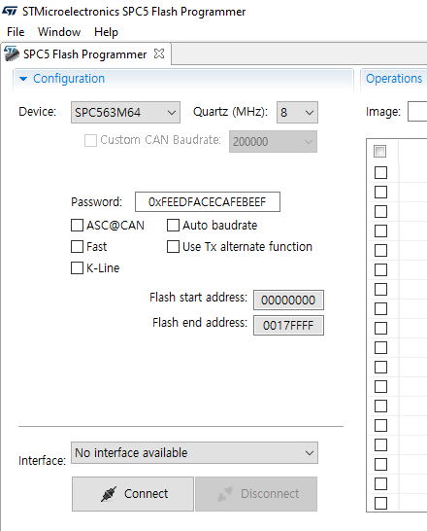Toggle the K-Line checkbox
This screenshot has width=427, height=531.
[77, 267]
